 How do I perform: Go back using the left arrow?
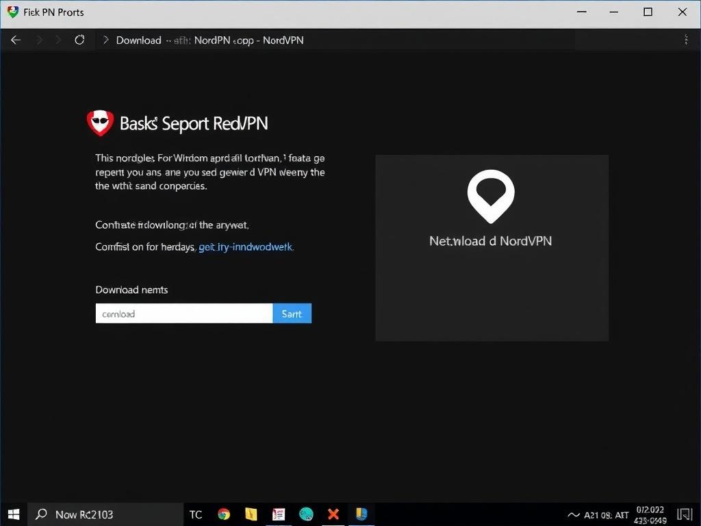click(16, 40)
